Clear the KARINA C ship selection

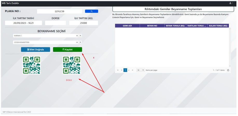(x=77, y=36)
